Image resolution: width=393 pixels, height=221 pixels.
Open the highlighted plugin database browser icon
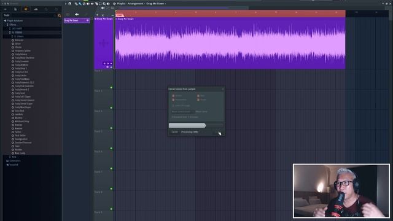click(26, 9)
